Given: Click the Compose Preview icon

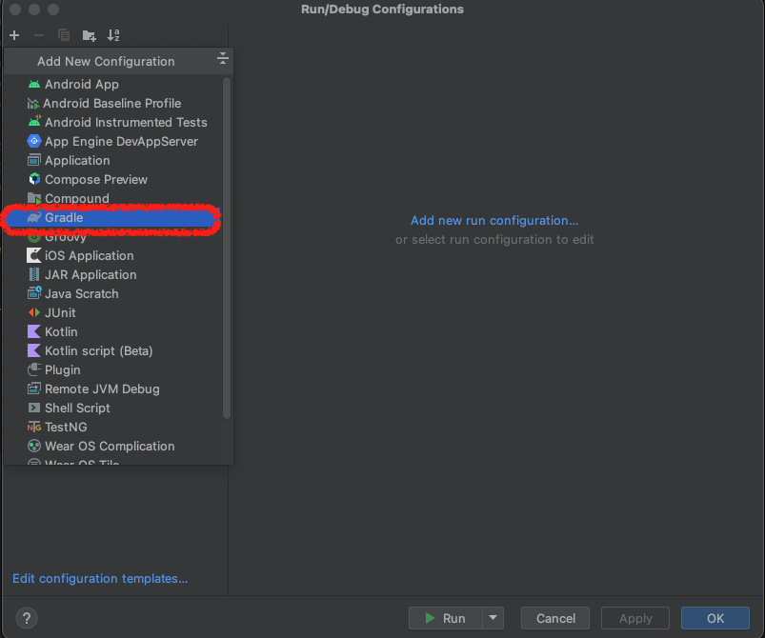Looking at the screenshot, I should pos(34,179).
